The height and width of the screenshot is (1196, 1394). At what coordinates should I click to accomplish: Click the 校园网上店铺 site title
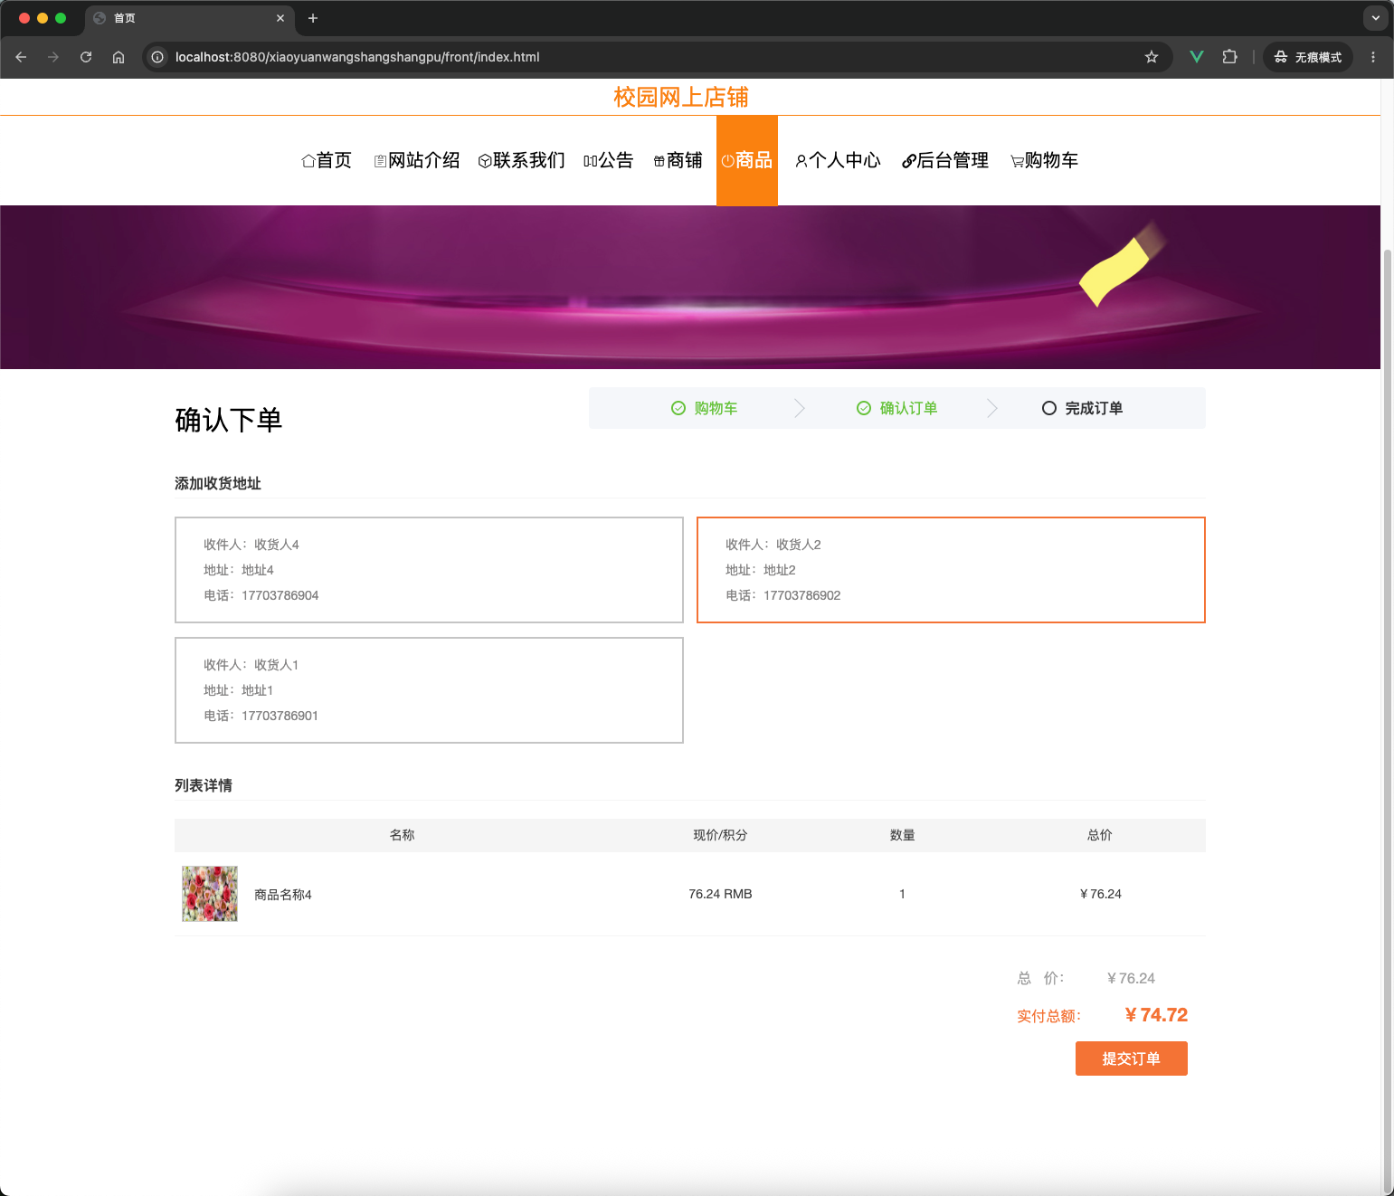coord(681,97)
